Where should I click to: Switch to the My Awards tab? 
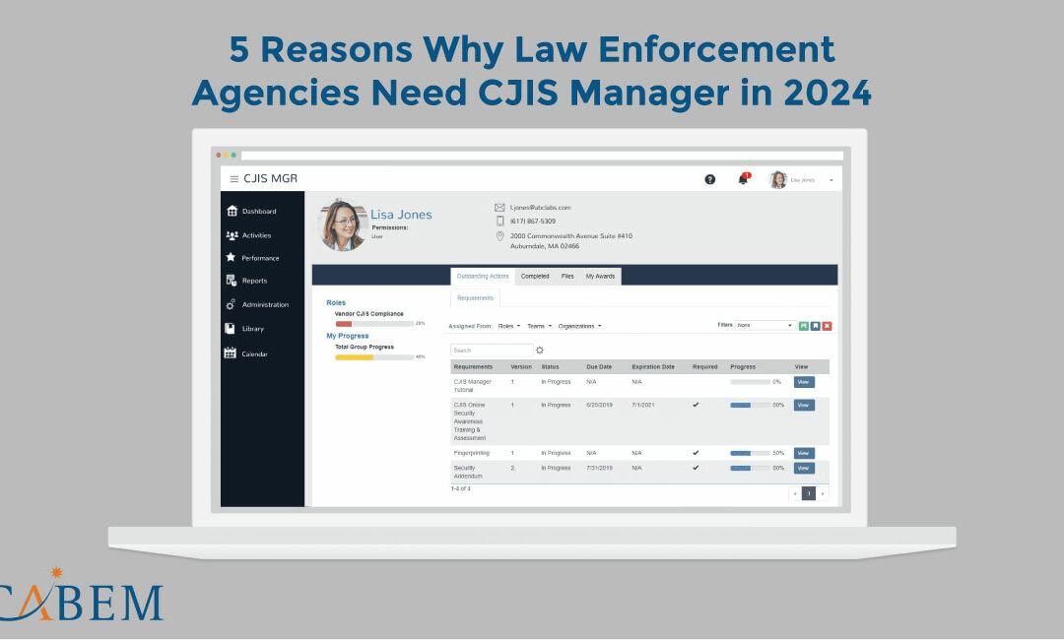tap(600, 276)
